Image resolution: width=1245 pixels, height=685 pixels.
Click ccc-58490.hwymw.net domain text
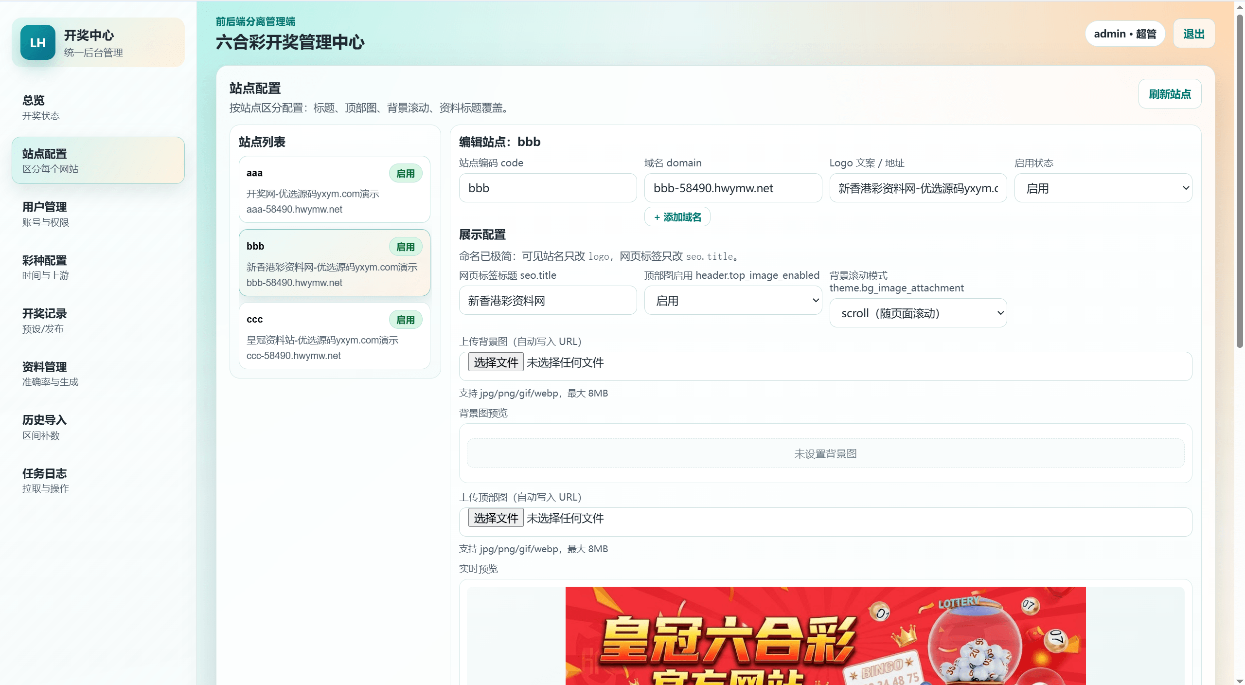[293, 356]
